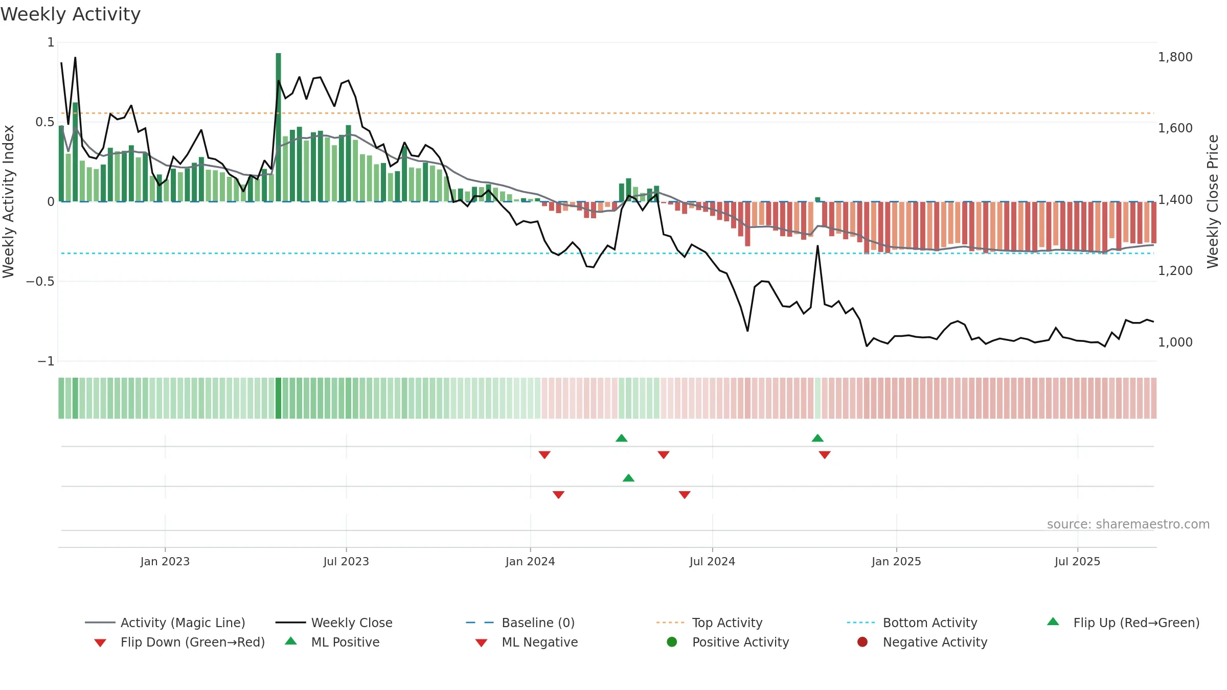Toggle the ML Negative legend entry
Image resolution: width=1227 pixels, height=690 pixels.
[527, 642]
